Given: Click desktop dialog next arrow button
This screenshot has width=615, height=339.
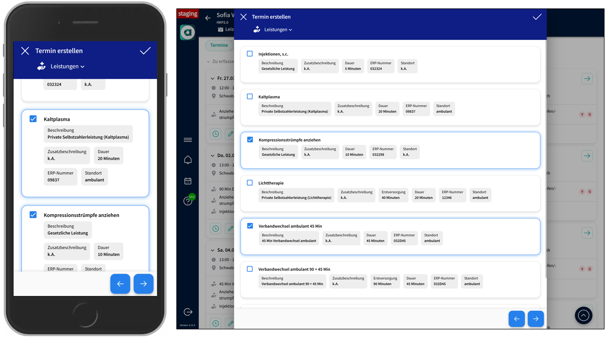Looking at the screenshot, I should pos(536,319).
